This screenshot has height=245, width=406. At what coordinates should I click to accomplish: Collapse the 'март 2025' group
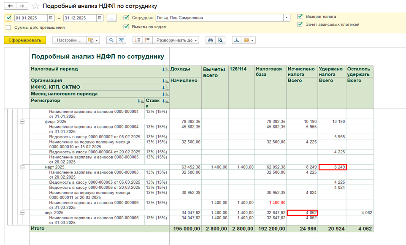(x=22, y=167)
